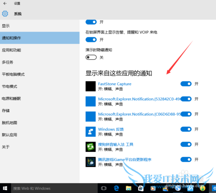216x193 pixels.
Task: Click the Settings gear on the taskbar
Action: 214,188
